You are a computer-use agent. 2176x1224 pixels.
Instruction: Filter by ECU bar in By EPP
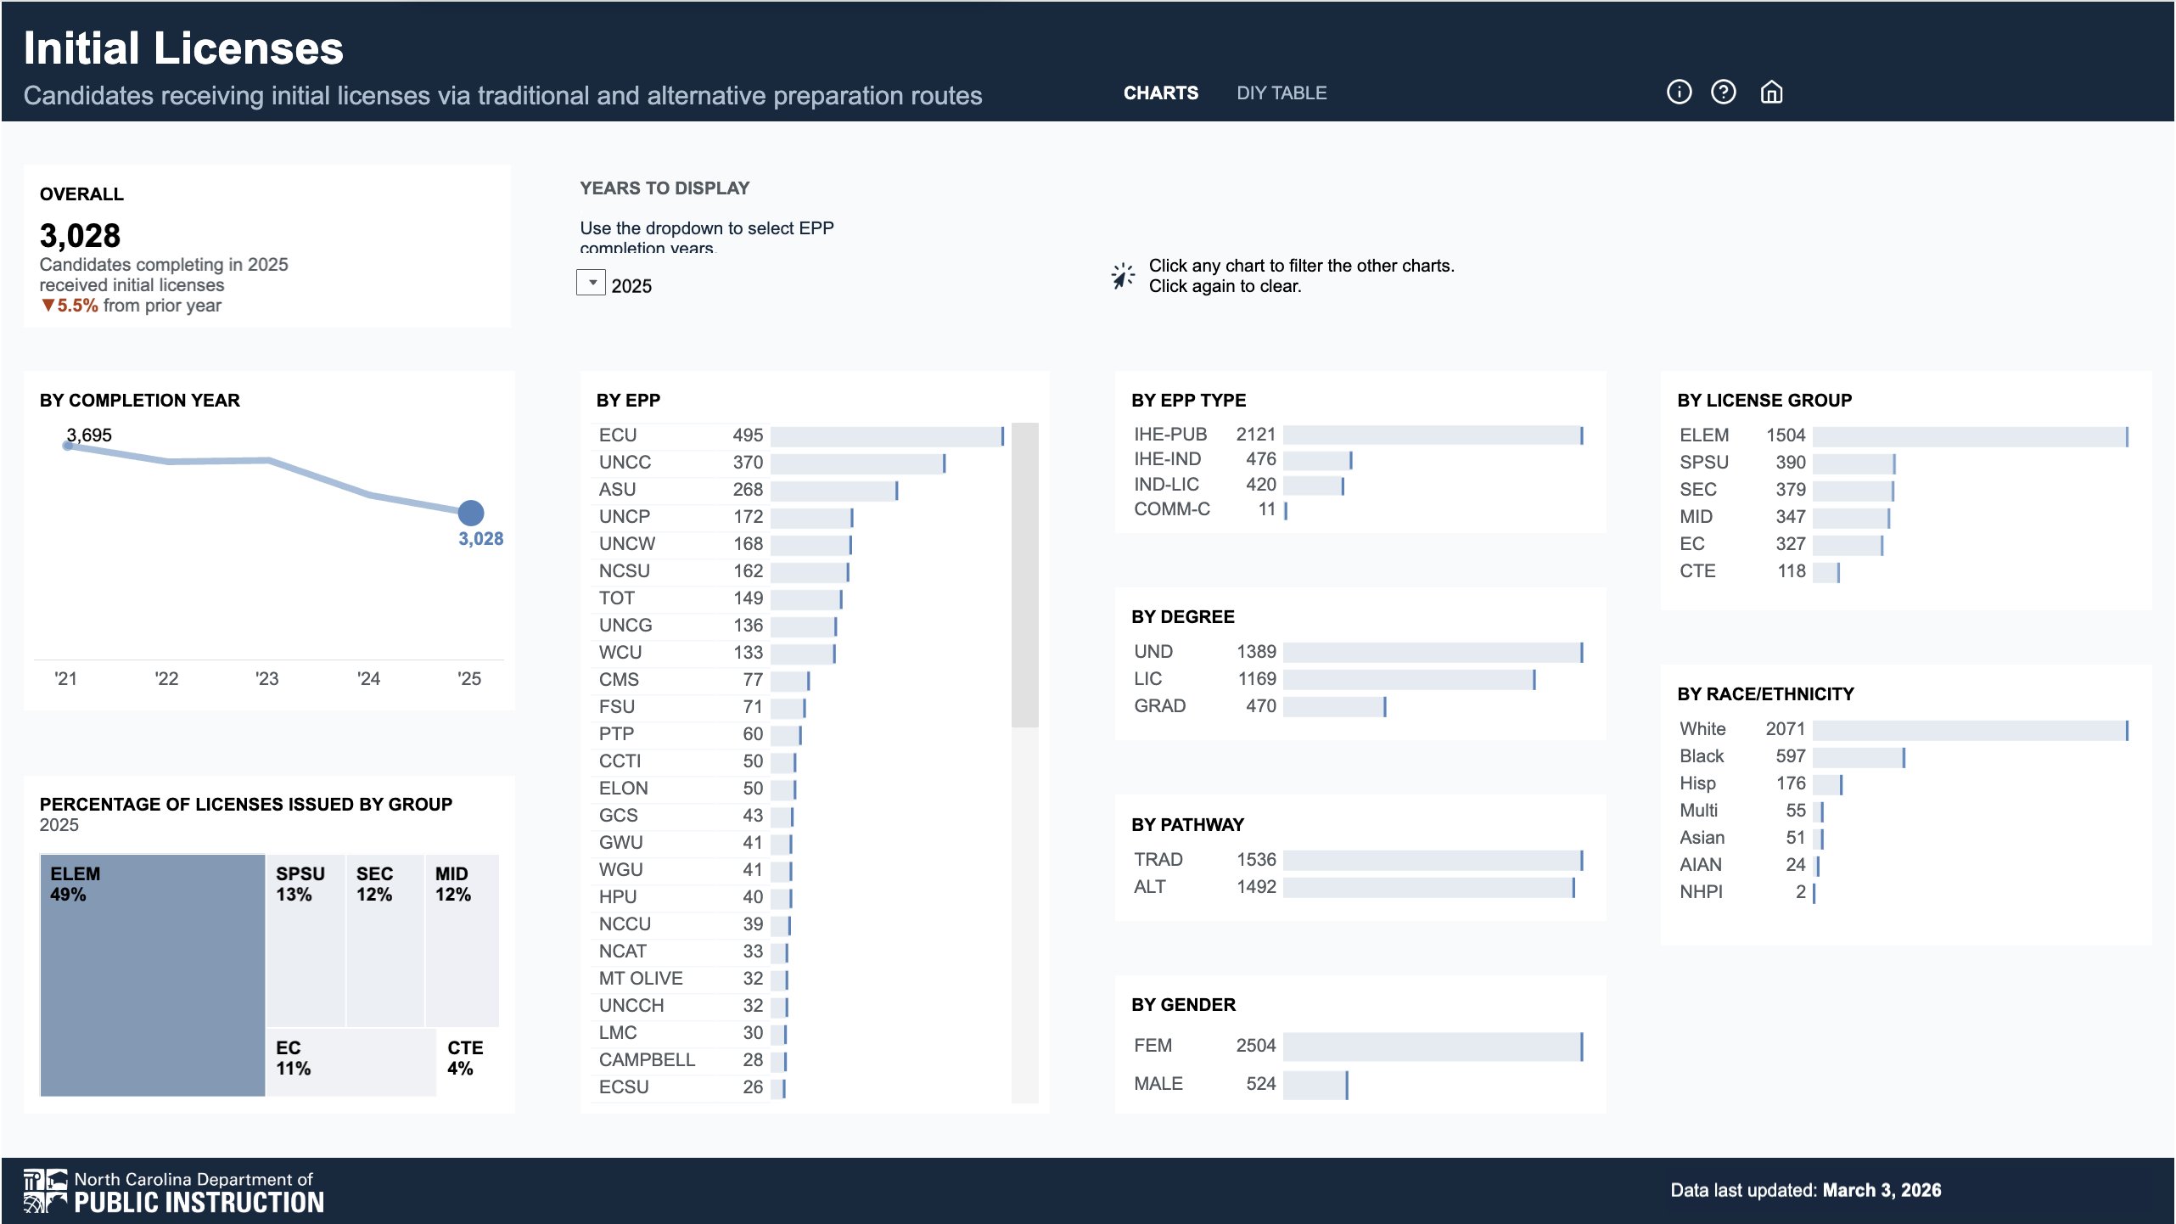[886, 436]
